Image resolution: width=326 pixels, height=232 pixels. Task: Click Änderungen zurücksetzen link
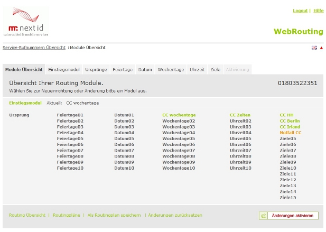coord(175,215)
